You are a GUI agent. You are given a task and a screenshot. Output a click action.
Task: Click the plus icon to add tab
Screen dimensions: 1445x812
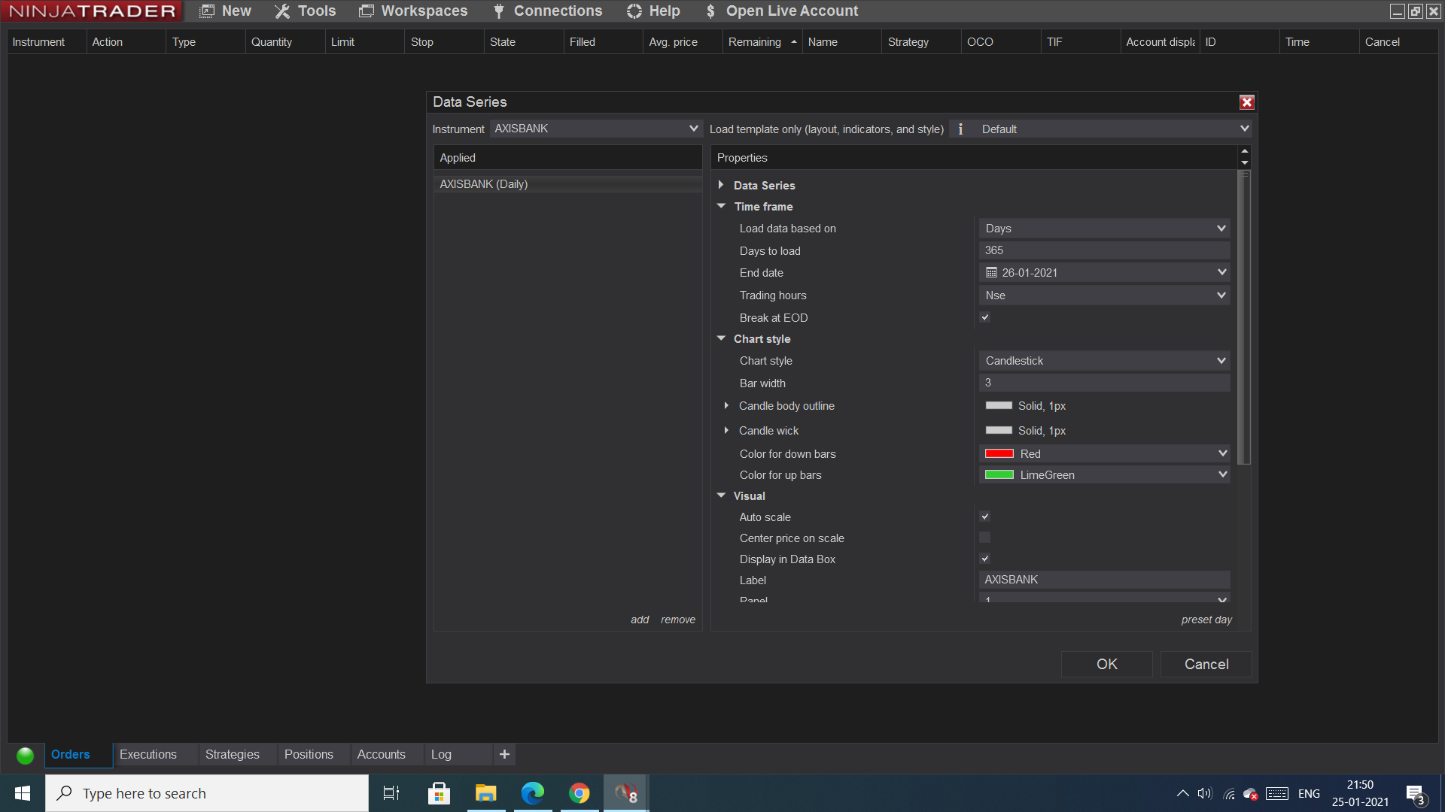tap(504, 754)
